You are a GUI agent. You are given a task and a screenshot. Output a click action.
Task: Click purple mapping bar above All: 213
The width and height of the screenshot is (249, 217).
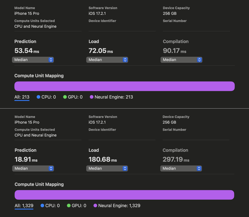point(124,86)
